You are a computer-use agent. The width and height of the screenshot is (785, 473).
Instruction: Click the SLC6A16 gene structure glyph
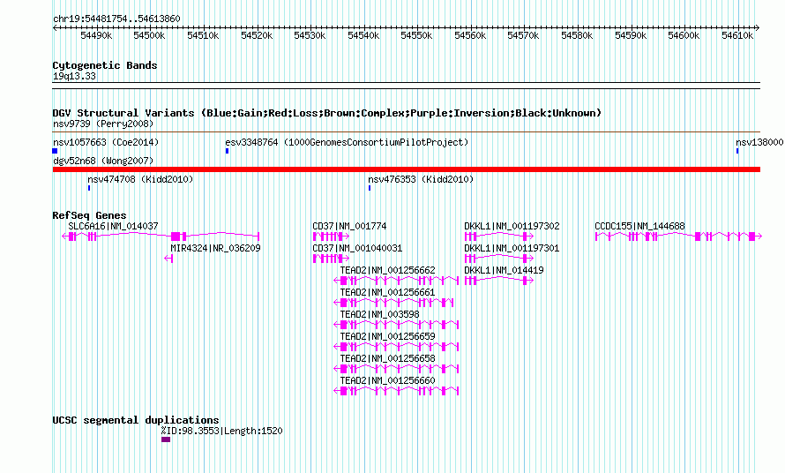(161, 236)
